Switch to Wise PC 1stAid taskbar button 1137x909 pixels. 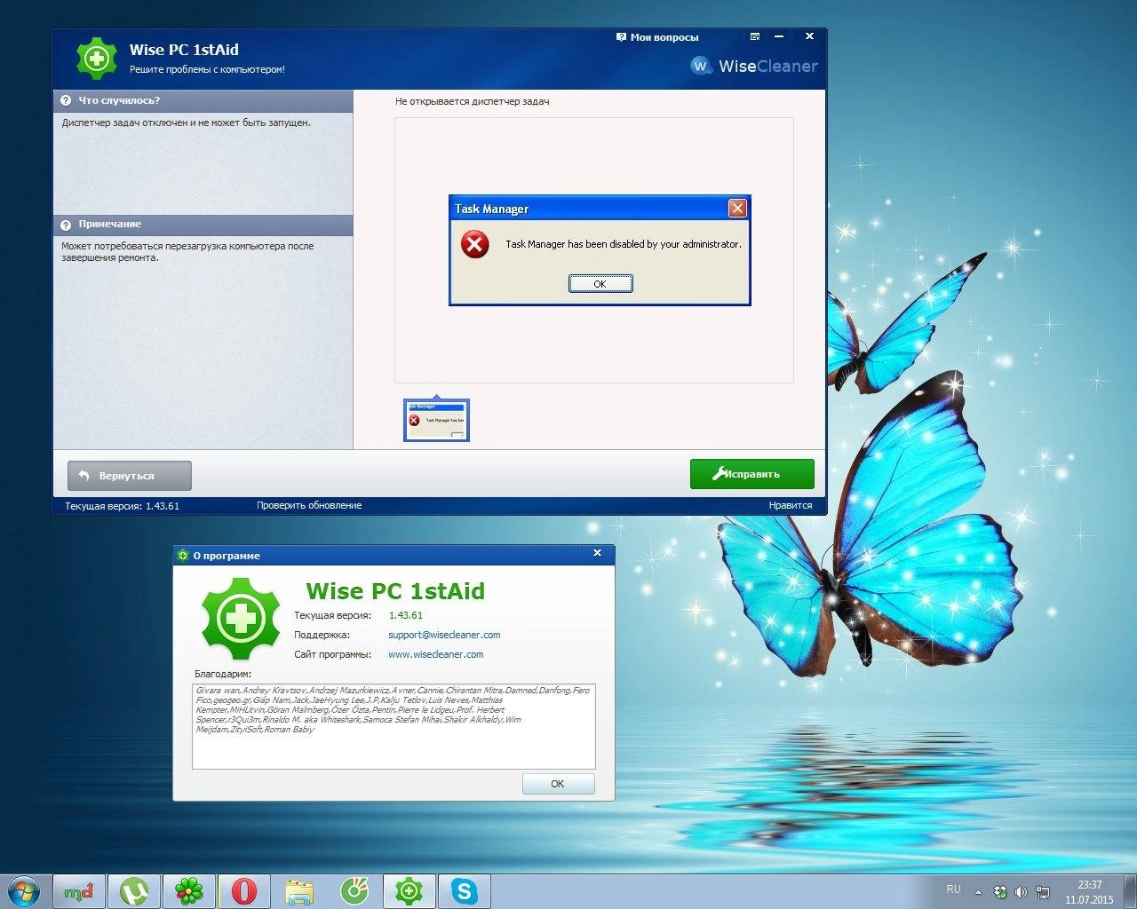[409, 891]
